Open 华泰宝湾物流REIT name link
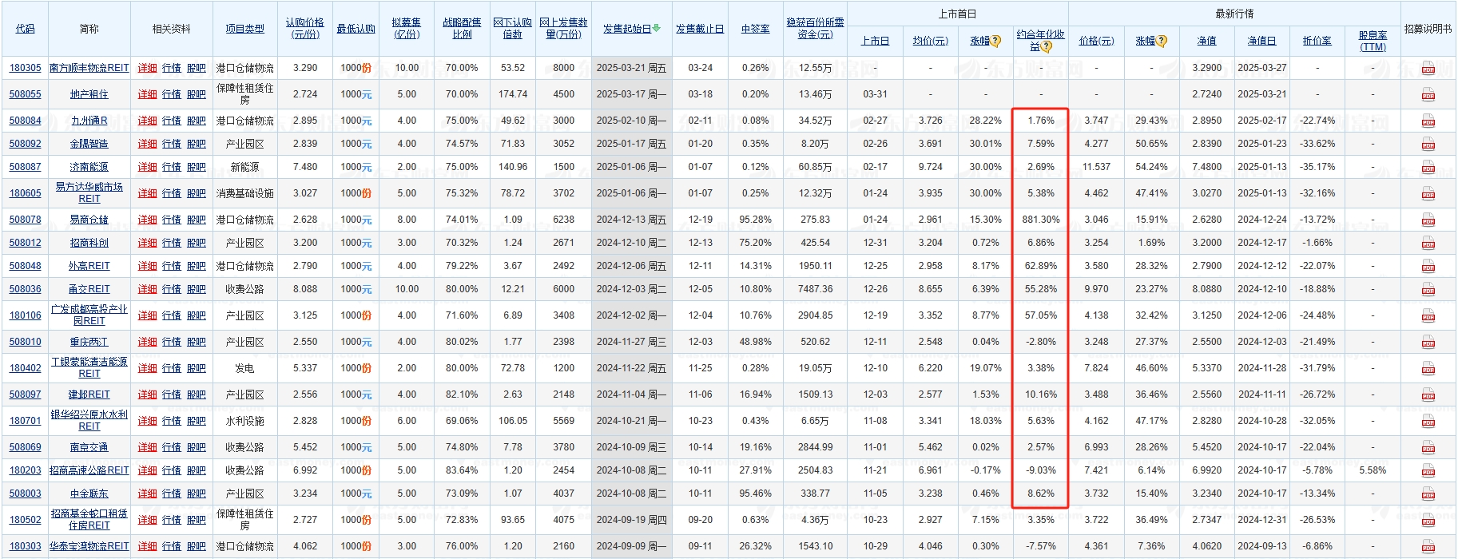The height and width of the screenshot is (559, 1458). click(89, 546)
